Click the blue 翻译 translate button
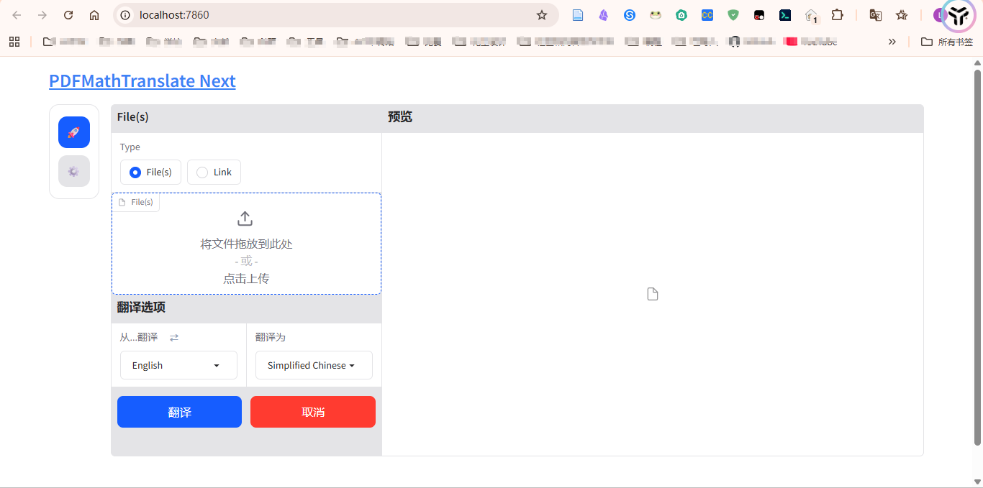Screen dimensions: 983x488 coord(179,412)
